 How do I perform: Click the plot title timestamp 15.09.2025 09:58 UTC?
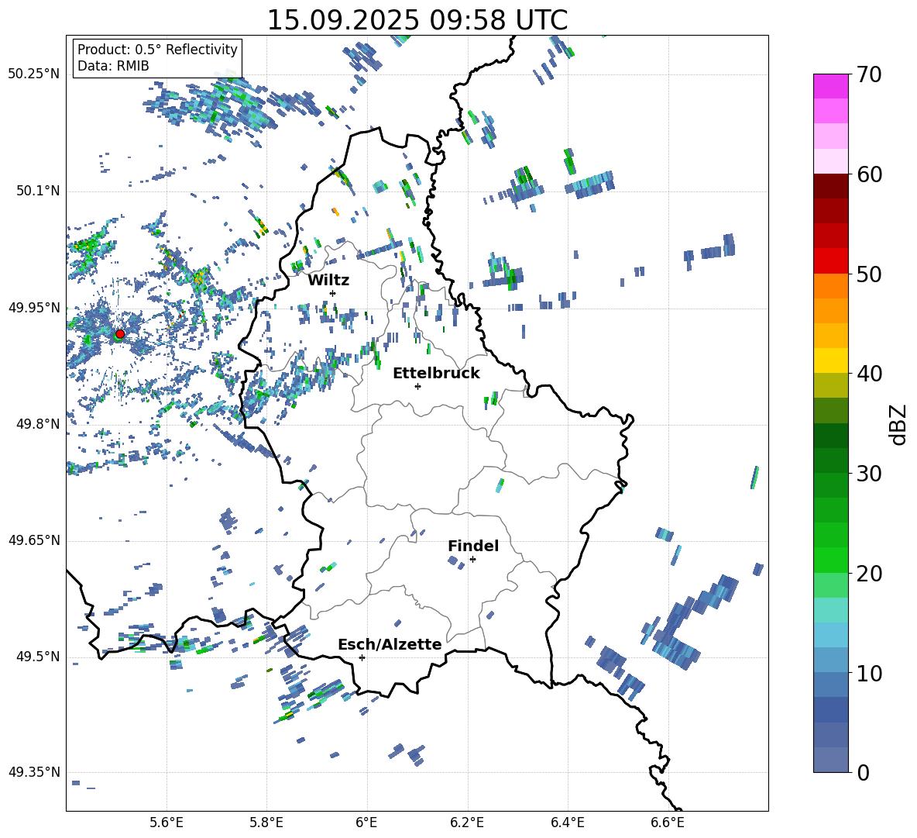417,20
